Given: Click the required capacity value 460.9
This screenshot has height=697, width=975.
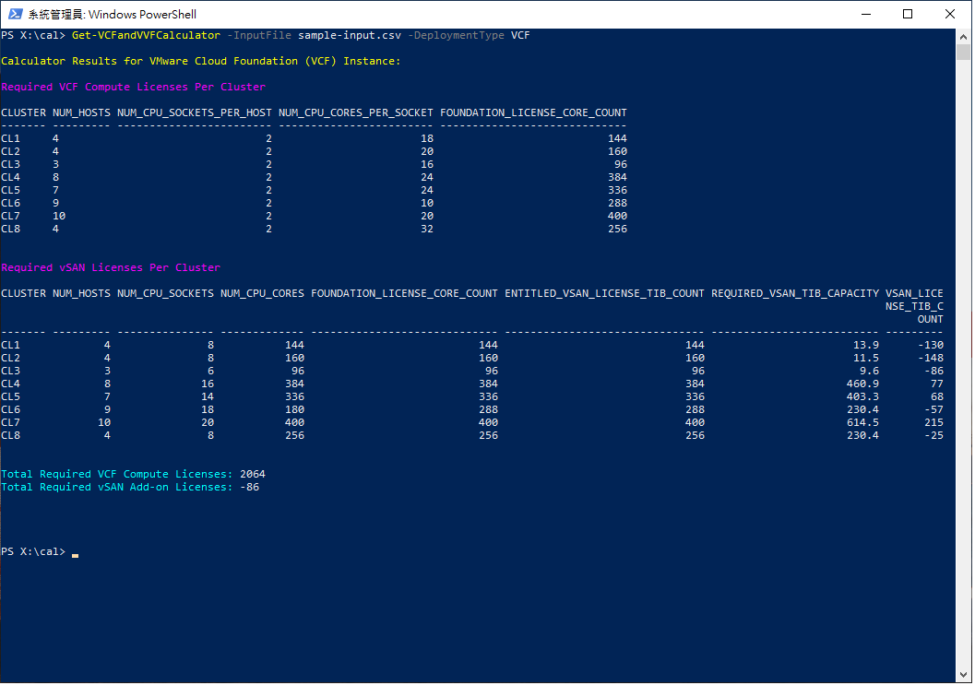Looking at the screenshot, I should 863,384.
